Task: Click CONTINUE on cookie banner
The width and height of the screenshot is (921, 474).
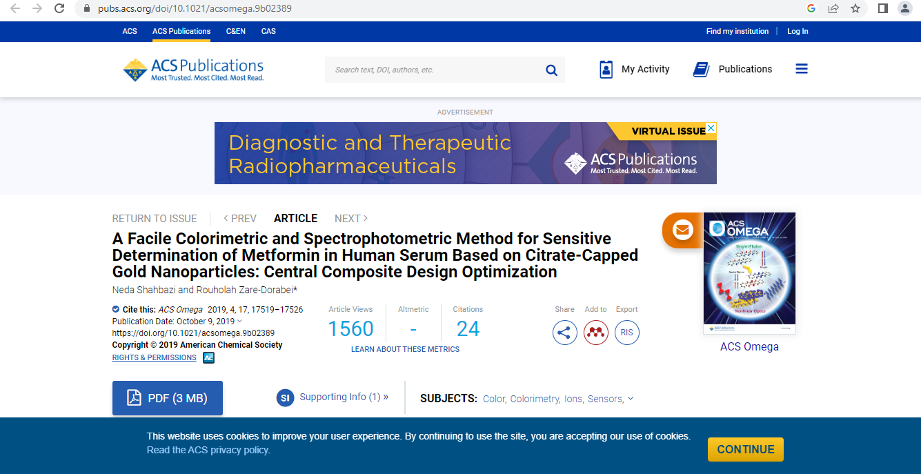Action: 746,449
